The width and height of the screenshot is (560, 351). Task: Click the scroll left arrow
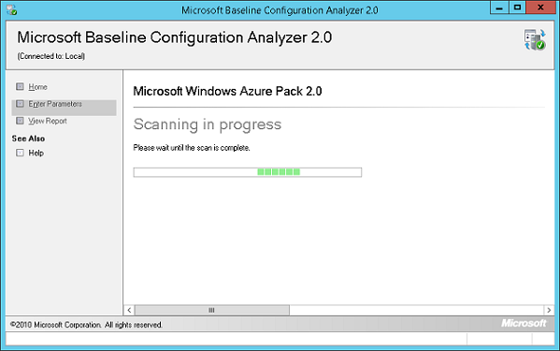pos(129,310)
